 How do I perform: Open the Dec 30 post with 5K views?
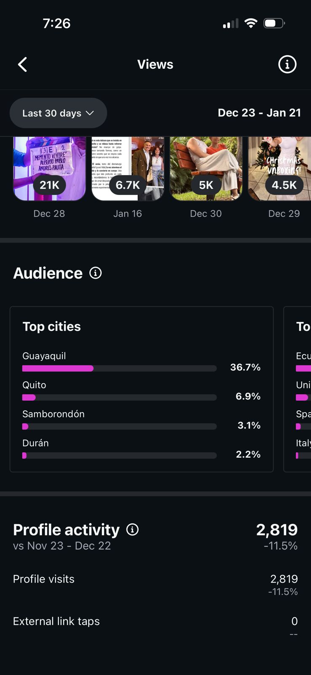206,169
